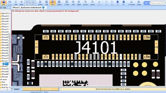This screenshot has width=166, height=93.
Task: Click the tree scrollbar up arrow
Action: pos(10,13)
